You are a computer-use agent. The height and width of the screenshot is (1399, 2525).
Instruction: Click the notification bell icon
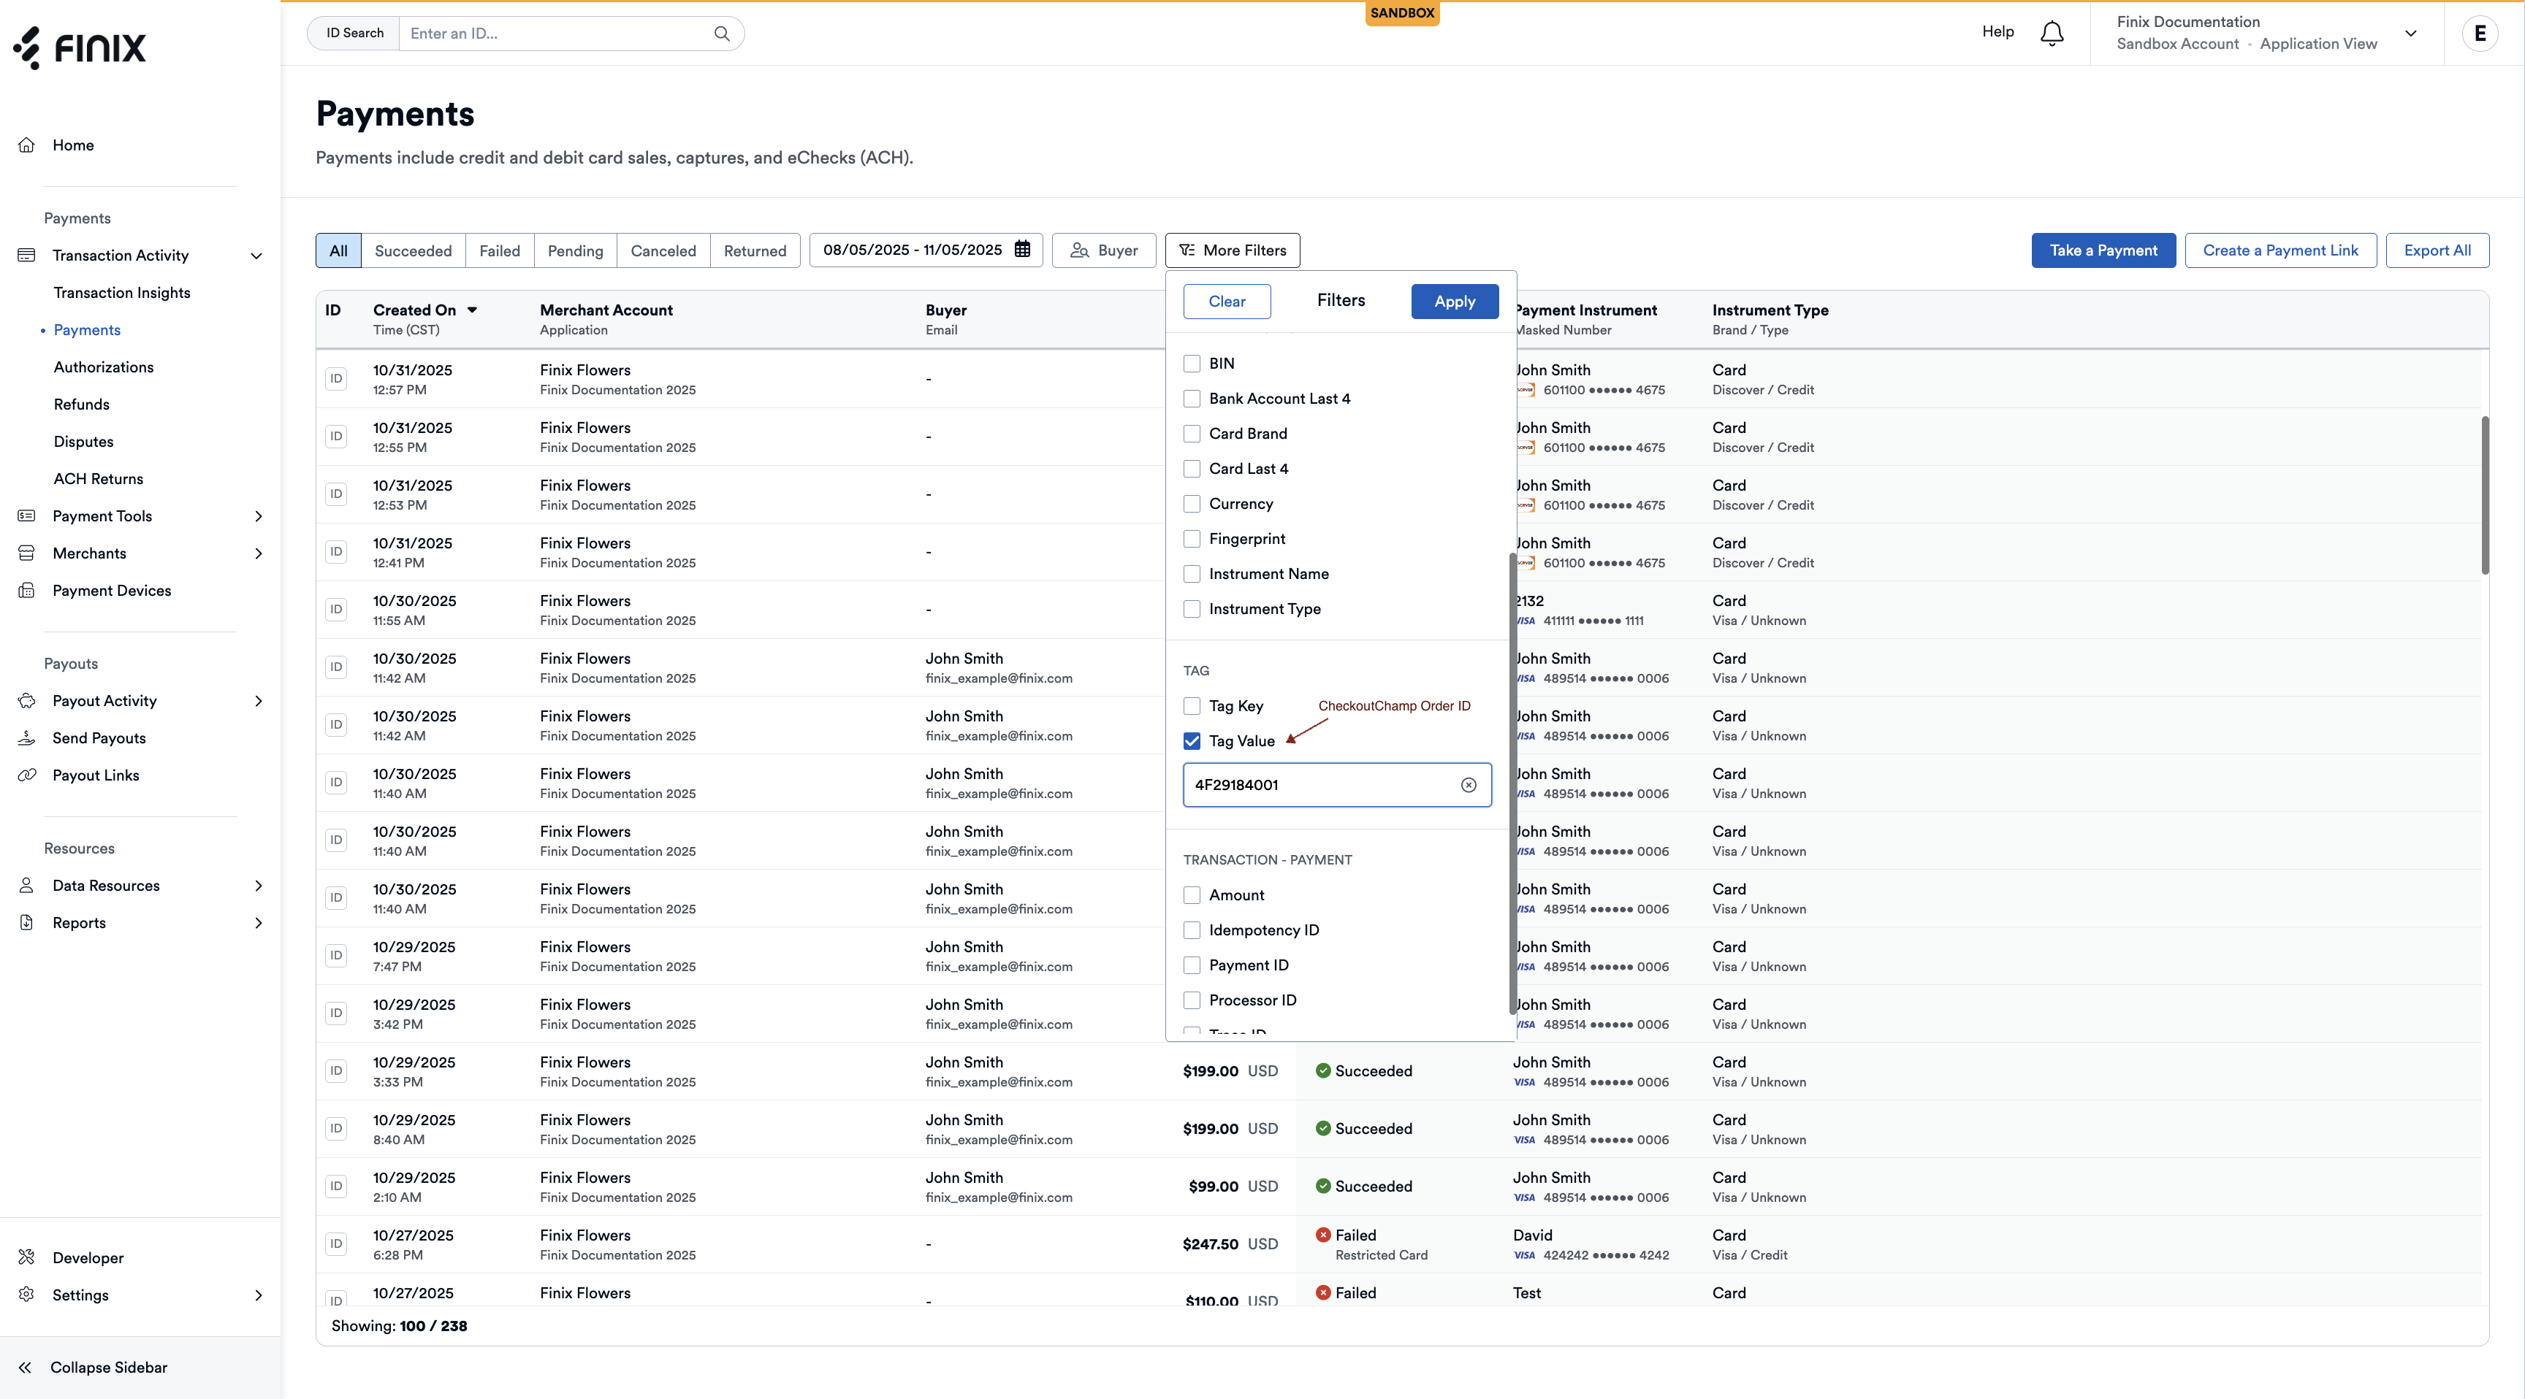pyautogui.click(x=2052, y=34)
